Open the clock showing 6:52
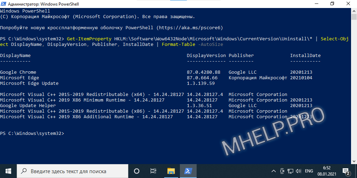This screenshot has width=357, height=178. (327, 171)
